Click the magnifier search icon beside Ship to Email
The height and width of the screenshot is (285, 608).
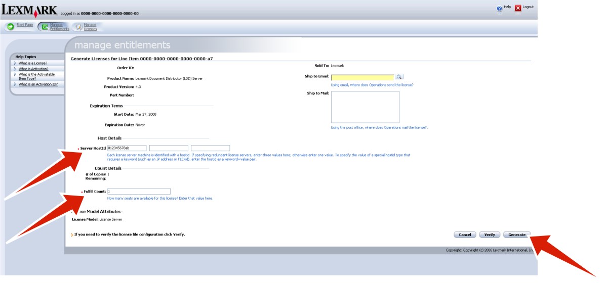tap(399, 77)
